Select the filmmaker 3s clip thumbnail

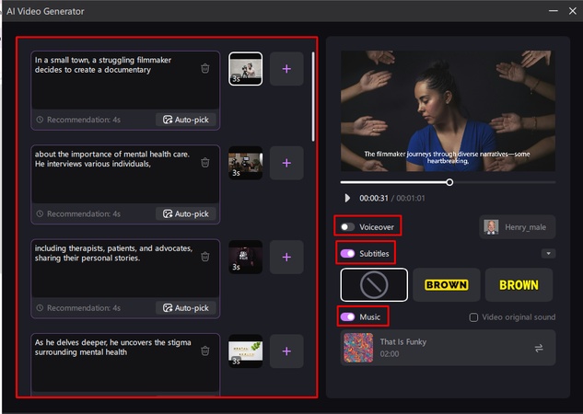(245, 69)
